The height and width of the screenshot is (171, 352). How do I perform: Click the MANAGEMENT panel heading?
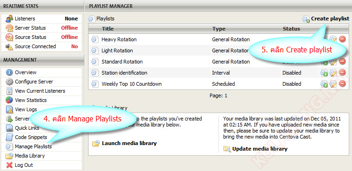[20, 60]
